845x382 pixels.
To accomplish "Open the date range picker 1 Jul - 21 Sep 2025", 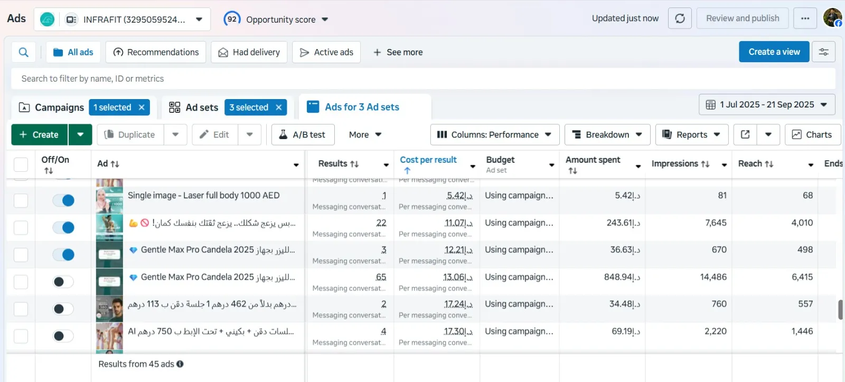I will [766, 104].
